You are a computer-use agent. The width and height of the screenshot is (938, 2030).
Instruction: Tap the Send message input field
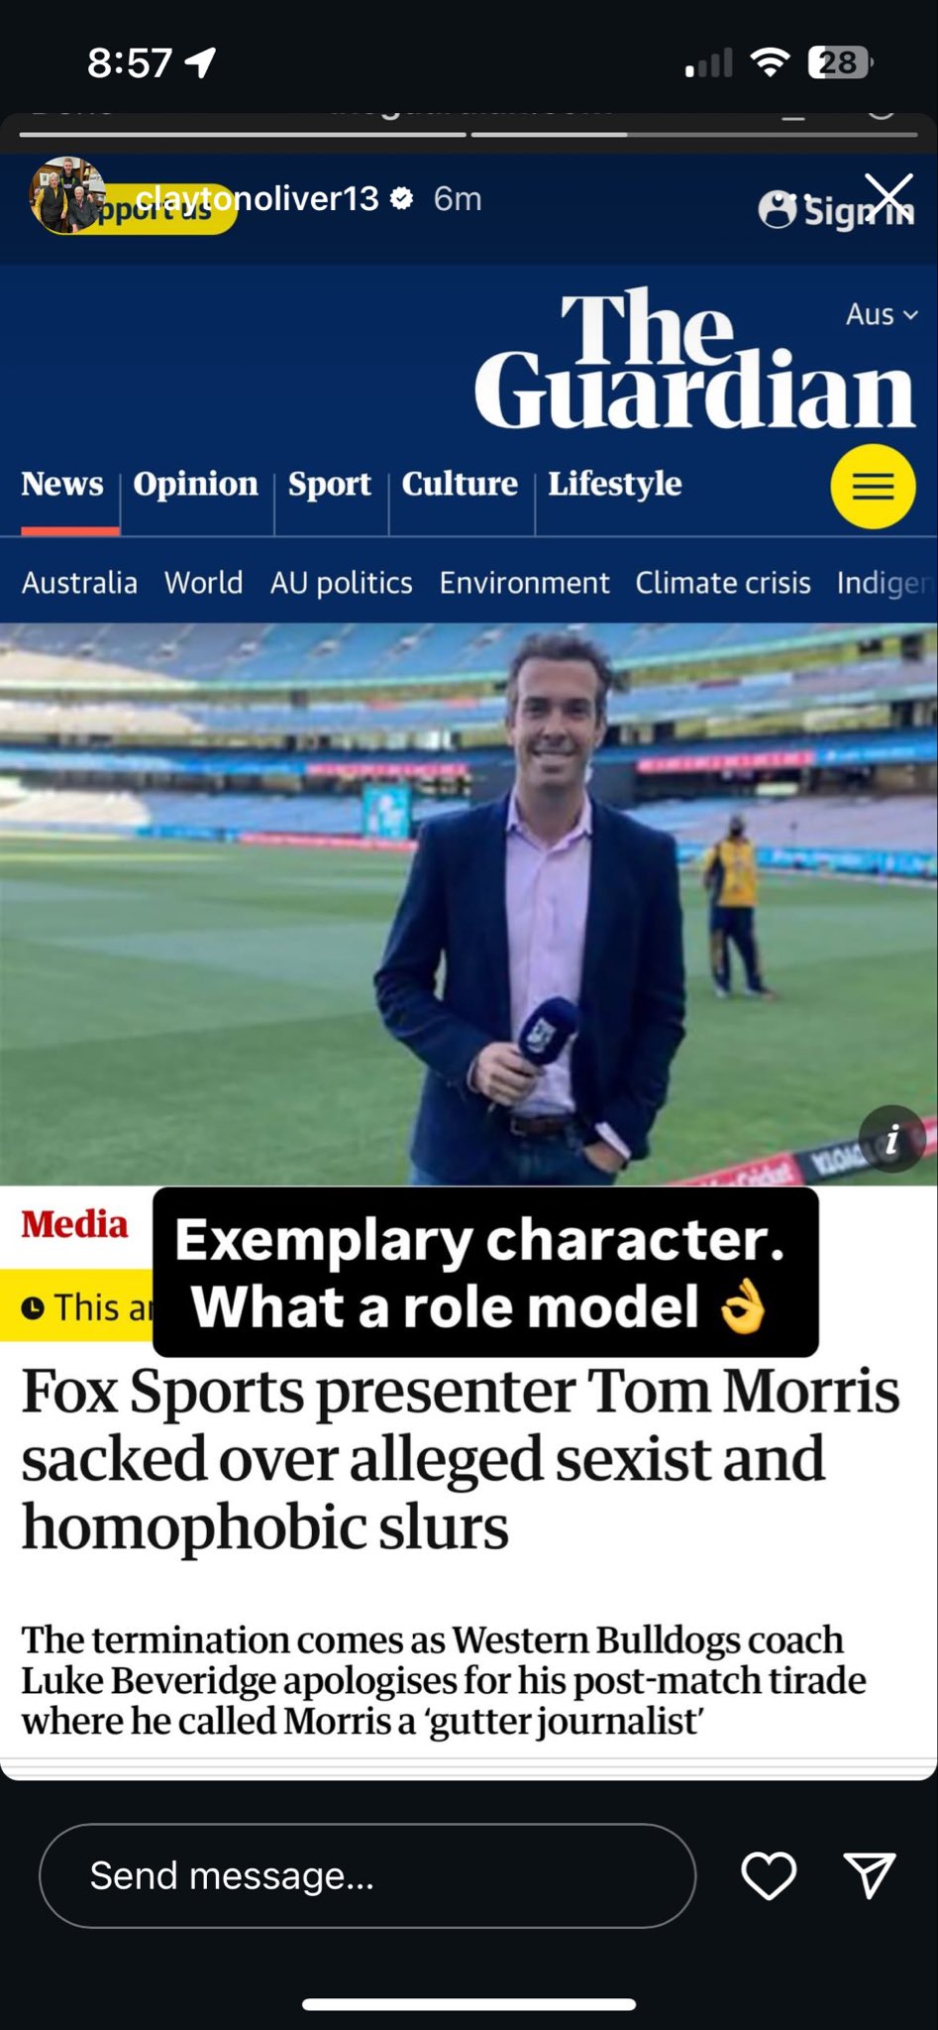pos(367,1875)
